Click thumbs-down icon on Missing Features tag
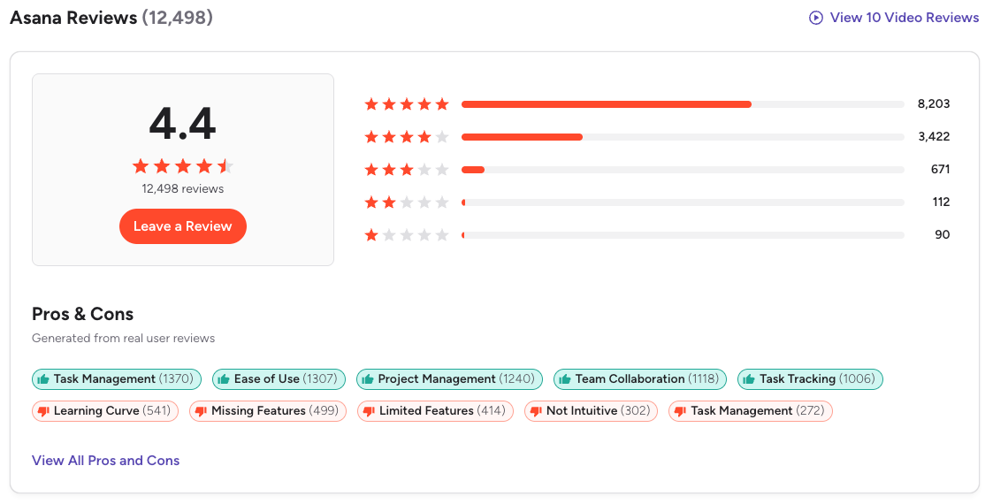1008x504 pixels. [201, 411]
